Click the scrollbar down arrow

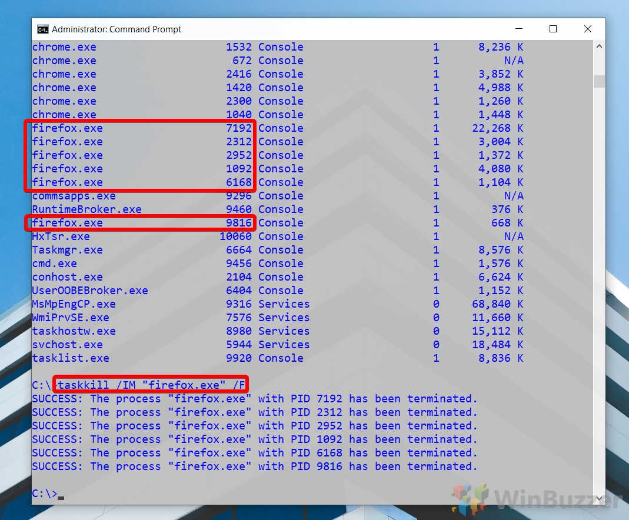point(599,498)
